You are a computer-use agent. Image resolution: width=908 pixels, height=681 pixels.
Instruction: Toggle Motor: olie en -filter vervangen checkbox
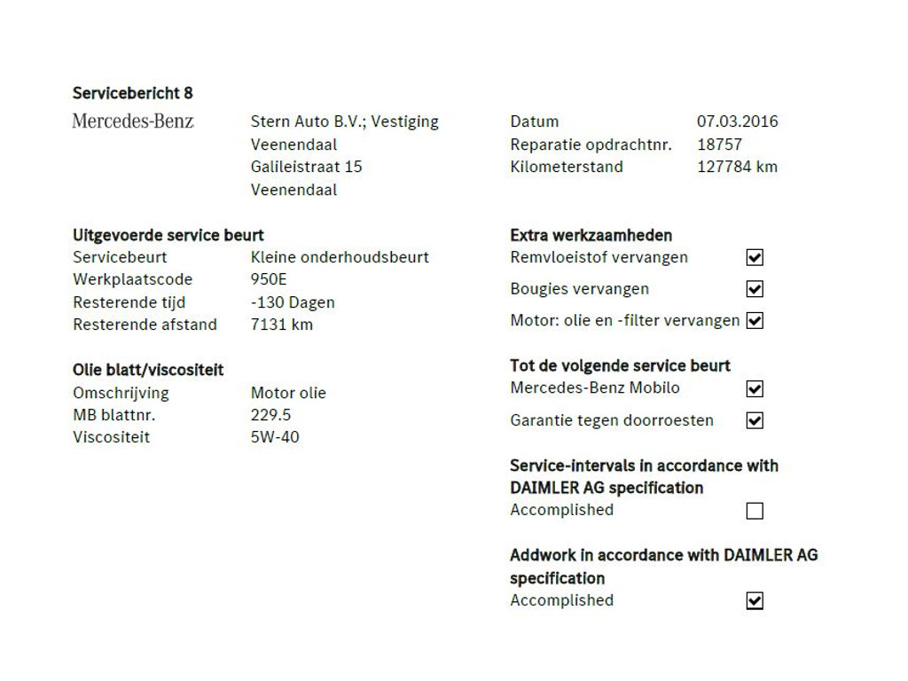point(755,321)
